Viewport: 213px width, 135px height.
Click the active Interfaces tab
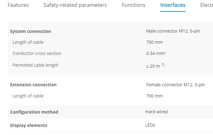pyautogui.click(x=173, y=5)
